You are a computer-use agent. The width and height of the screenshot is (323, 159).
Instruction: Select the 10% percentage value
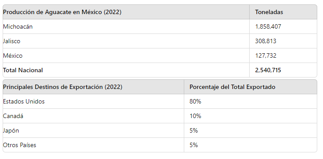tap(195, 116)
